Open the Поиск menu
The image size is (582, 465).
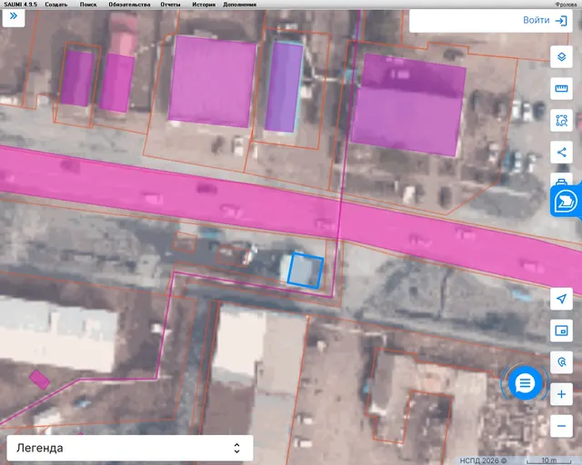click(x=88, y=5)
